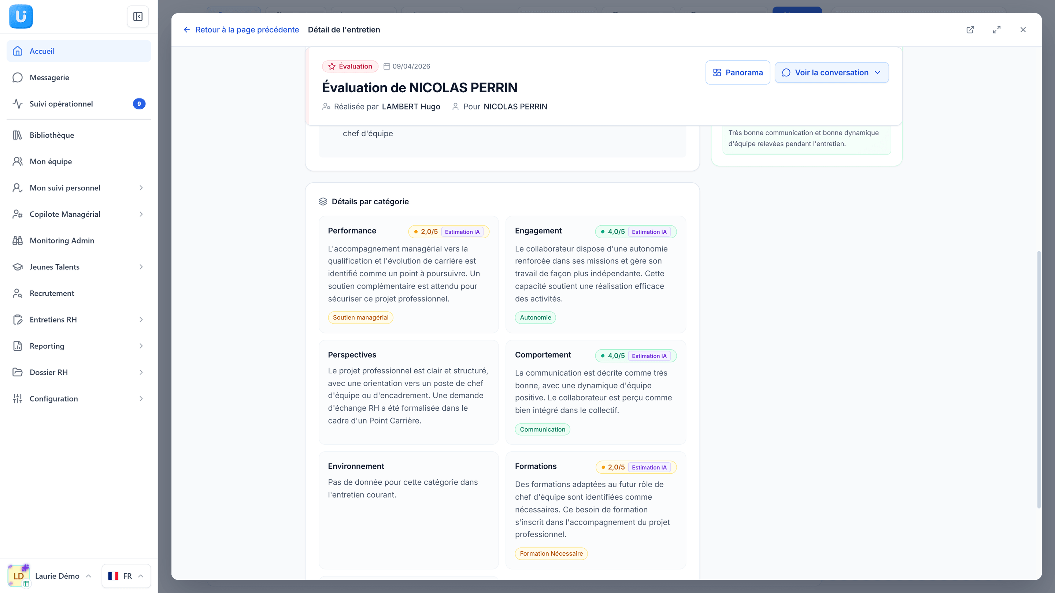Close the interview detail dialog
Image resolution: width=1055 pixels, height=593 pixels.
pos(1023,29)
